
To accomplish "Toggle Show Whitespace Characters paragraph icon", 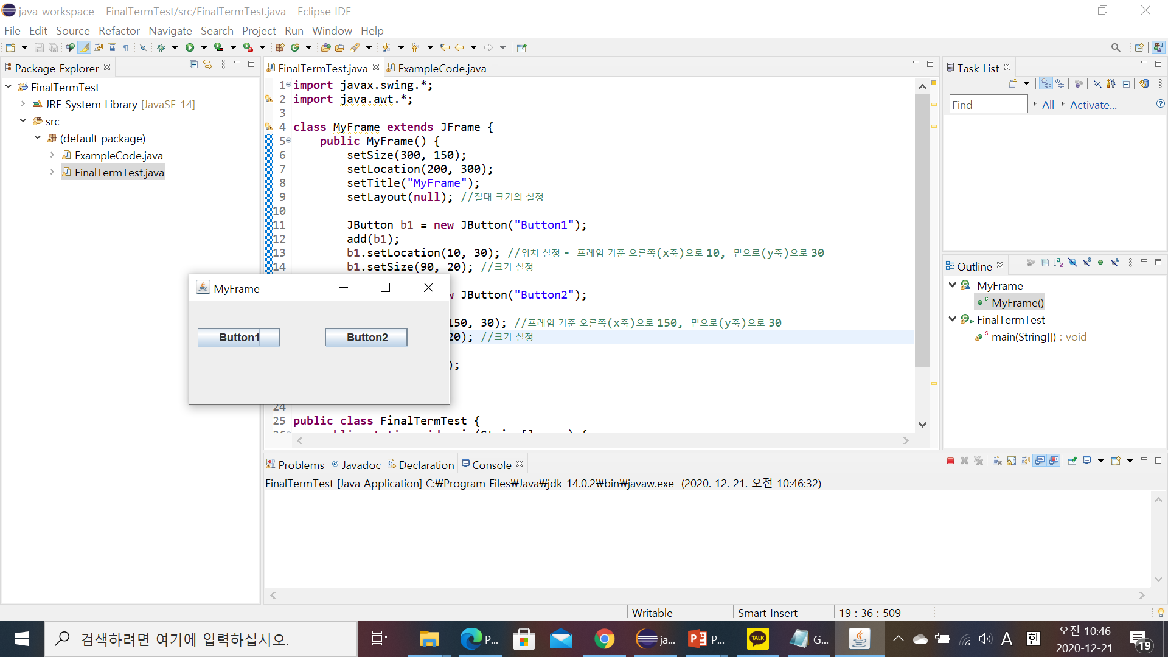I will click(126, 47).
